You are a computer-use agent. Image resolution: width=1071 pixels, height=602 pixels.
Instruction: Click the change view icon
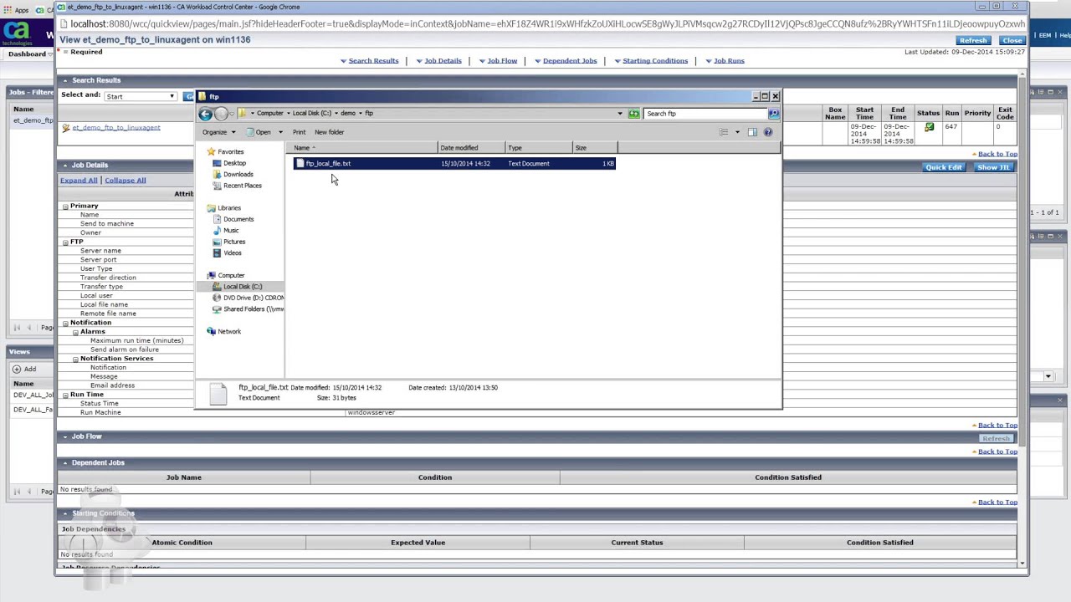pyautogui.click(x=724, y=132)
